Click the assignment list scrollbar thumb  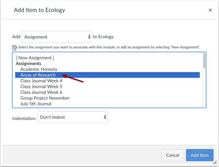(204, 61)
